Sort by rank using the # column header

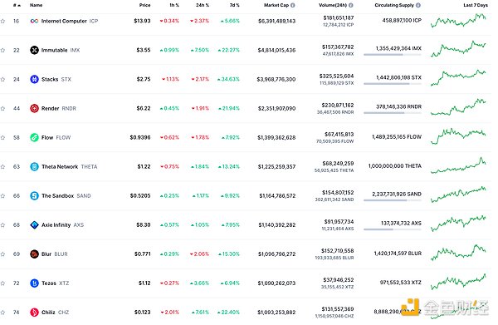coord(17,5)
